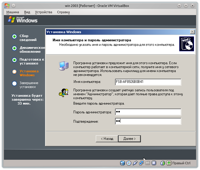Click the Завершение установки step label
Screen dimensions: 200x170
(x=29, y=85)
